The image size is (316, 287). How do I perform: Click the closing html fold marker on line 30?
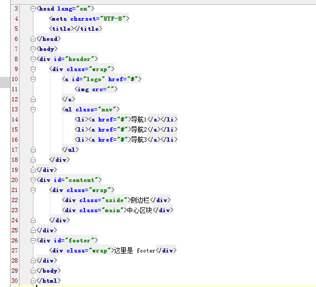coord(33,281)
